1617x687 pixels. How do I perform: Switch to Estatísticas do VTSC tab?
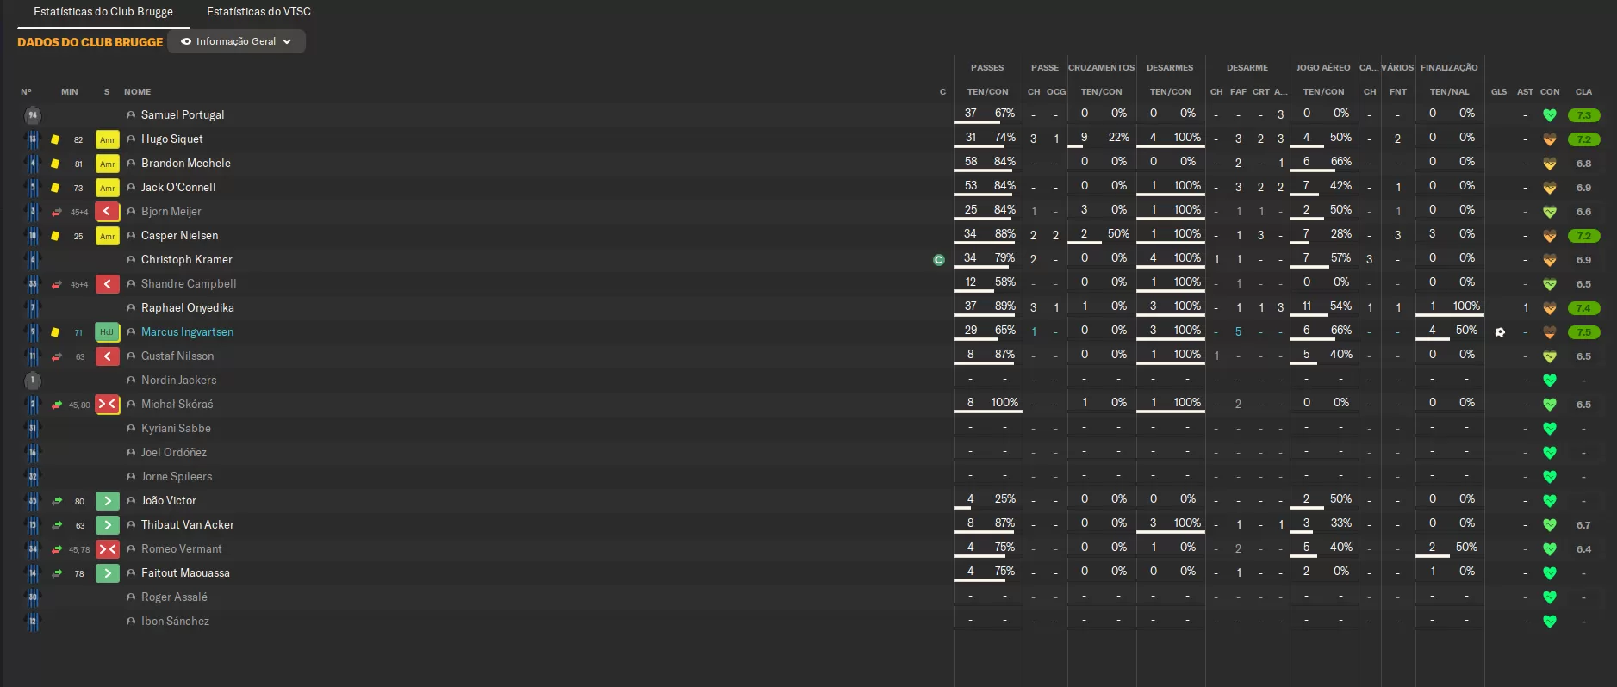pyautogui.click(x=258, y=11)
